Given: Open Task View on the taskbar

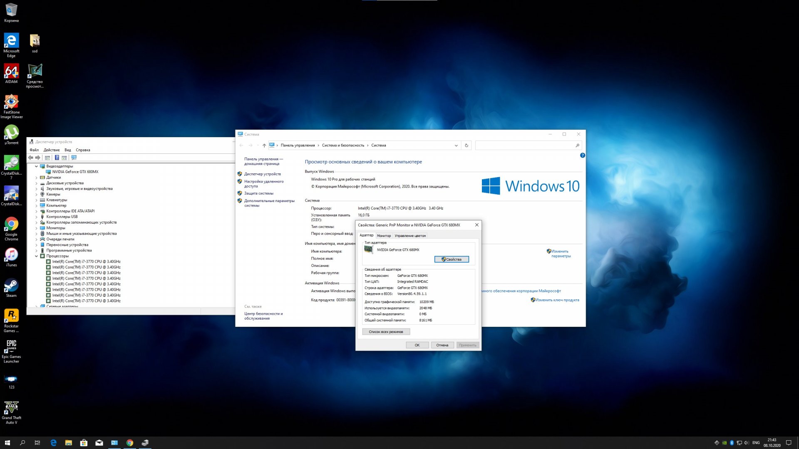Looking at the screenshot, I should point(37,443).
